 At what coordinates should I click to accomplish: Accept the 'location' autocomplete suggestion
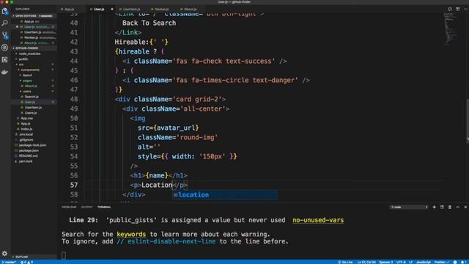(x=225, y=195)
